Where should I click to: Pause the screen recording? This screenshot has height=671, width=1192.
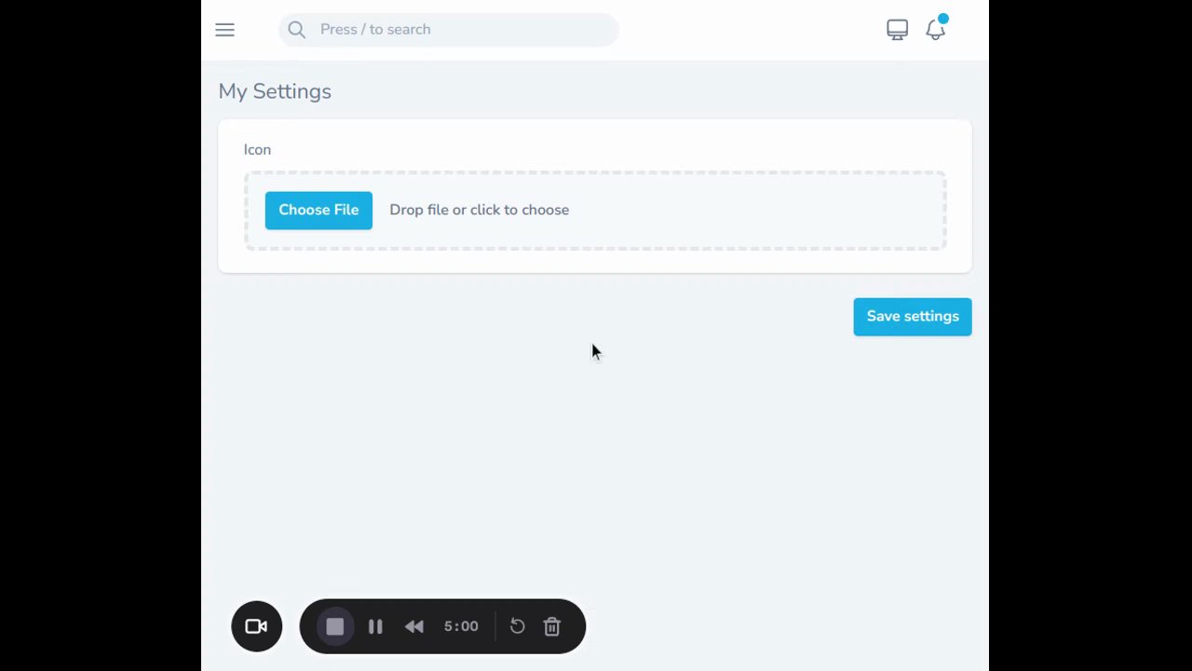click(375, 626)
